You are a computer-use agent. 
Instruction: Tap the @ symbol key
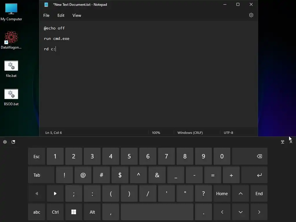(83, 175)
